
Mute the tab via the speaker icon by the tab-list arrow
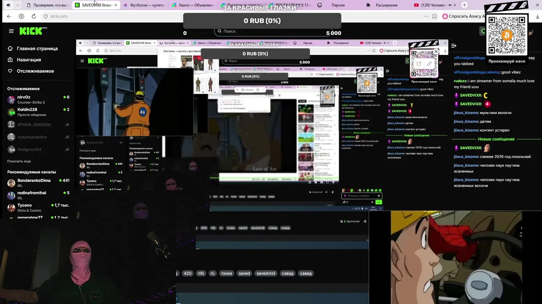8,5
